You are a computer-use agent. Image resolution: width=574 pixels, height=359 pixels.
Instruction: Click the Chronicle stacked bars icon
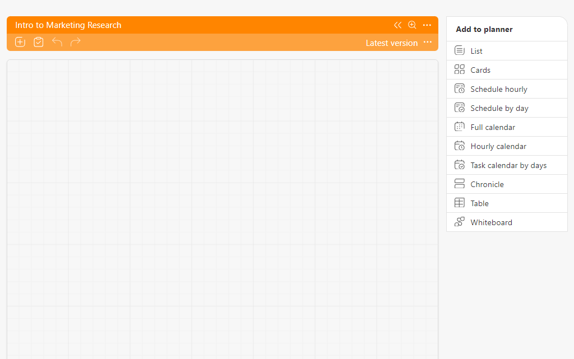click(460, 184)
